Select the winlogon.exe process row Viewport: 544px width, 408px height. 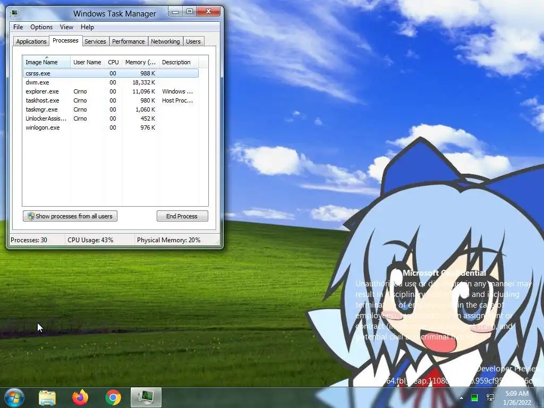[110, 127]
